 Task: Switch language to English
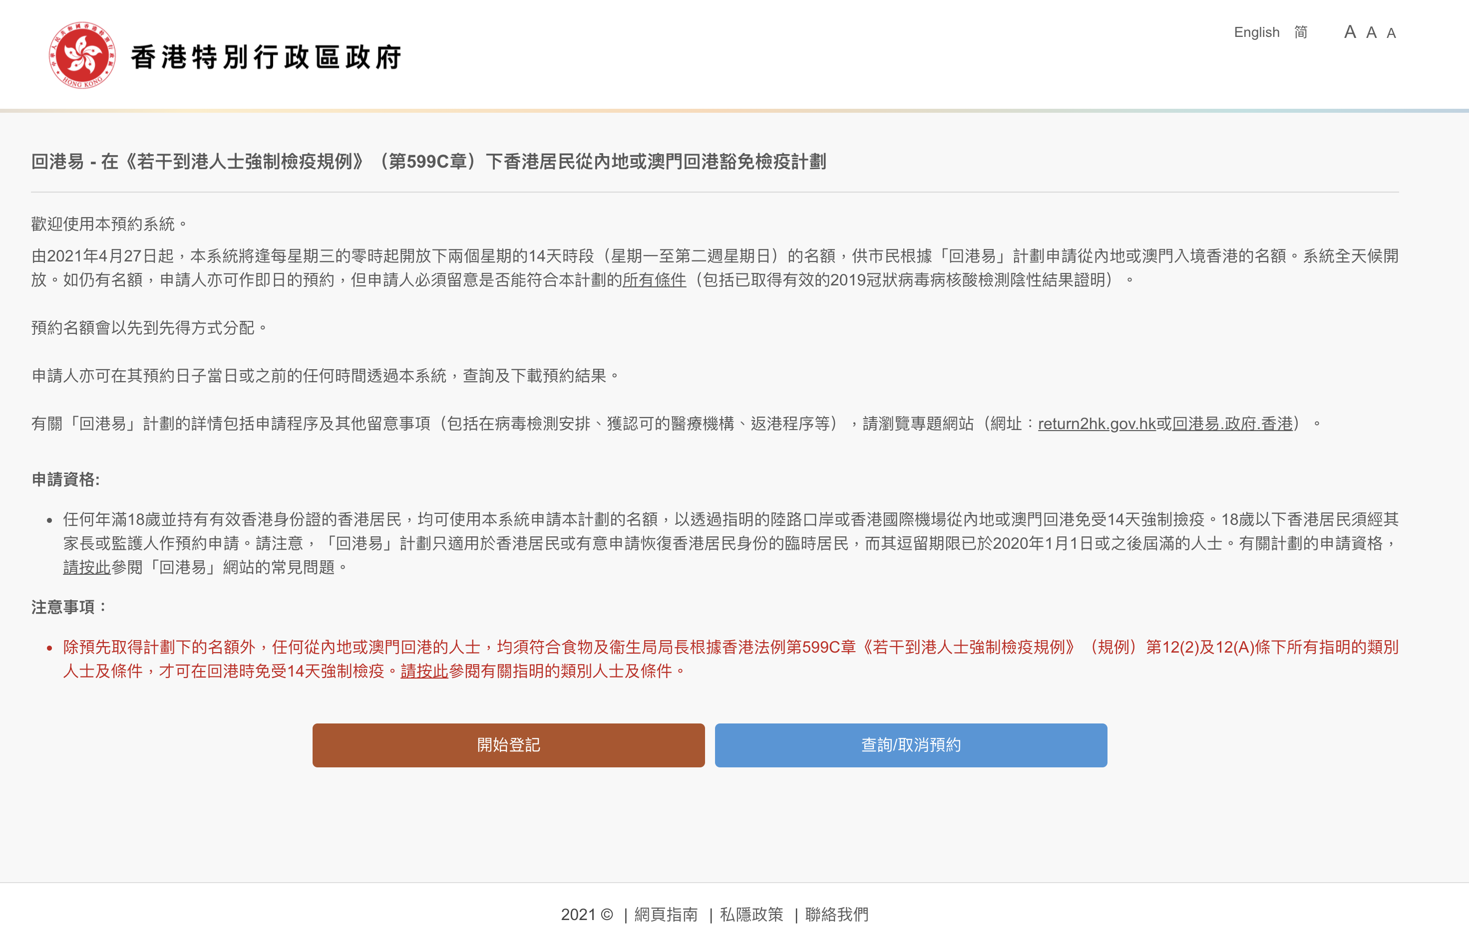(x=1256, y=32)
